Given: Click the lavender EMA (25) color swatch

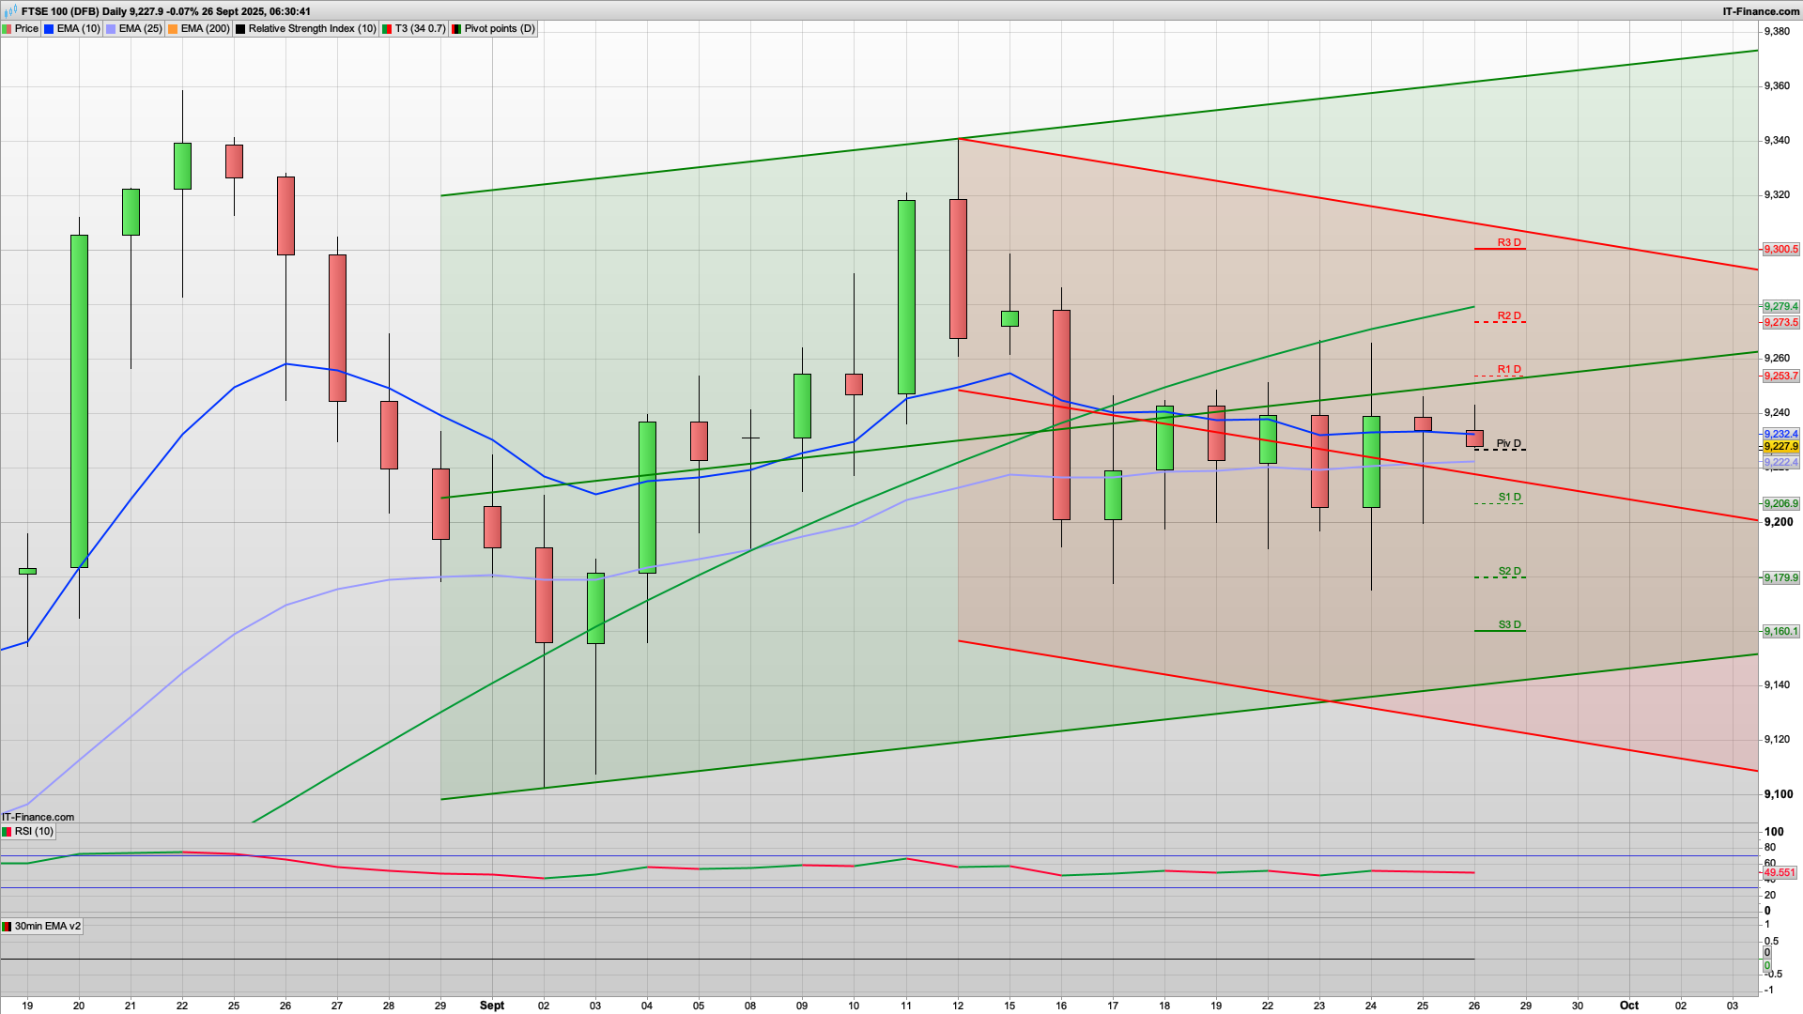Looking at the screenshot, I should (x=111, y=29).
